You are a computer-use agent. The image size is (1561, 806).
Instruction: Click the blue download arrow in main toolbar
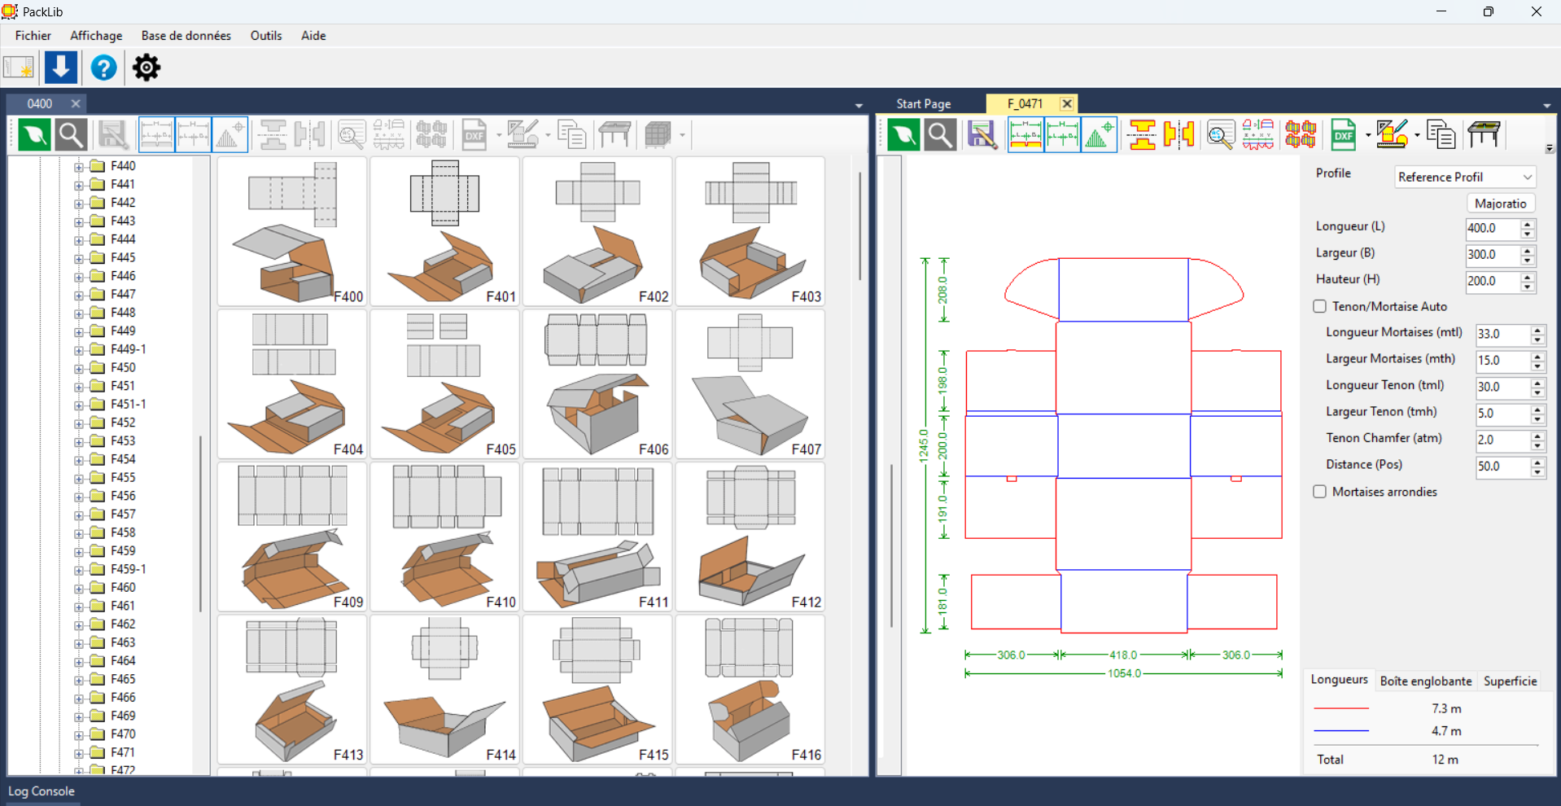[x=61, y=68]
